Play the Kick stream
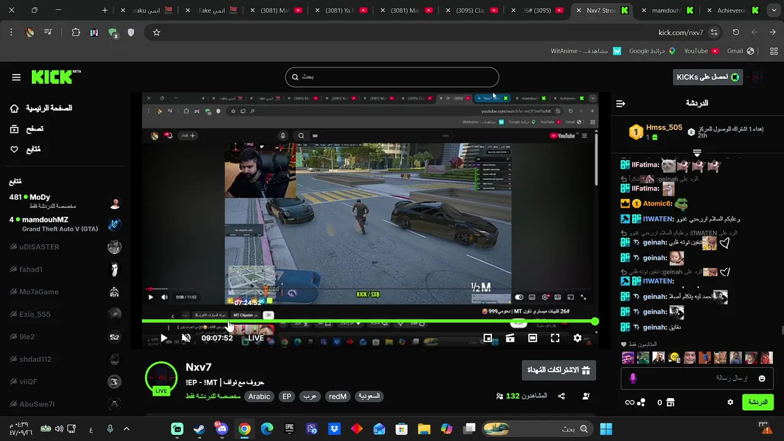 tap(164, 338)
